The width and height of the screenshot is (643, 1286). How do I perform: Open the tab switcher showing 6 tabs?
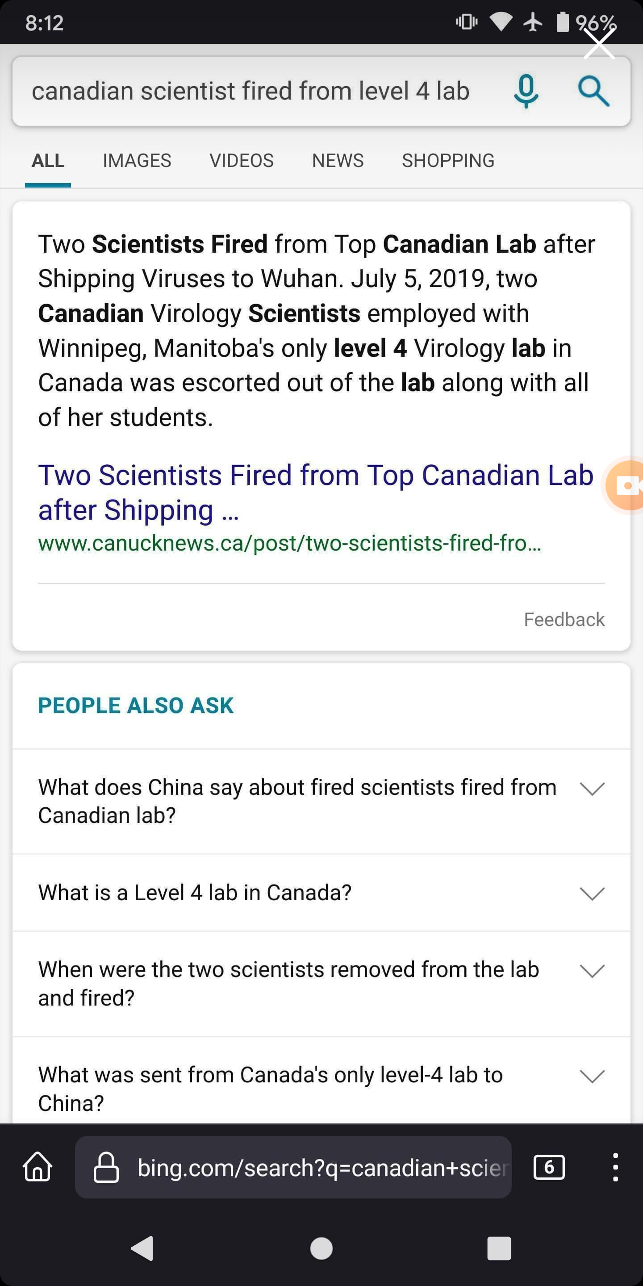point(549,1167)
